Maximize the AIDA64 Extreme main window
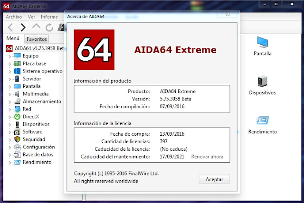The image size is (304, 203). click(x=276, y=4)
